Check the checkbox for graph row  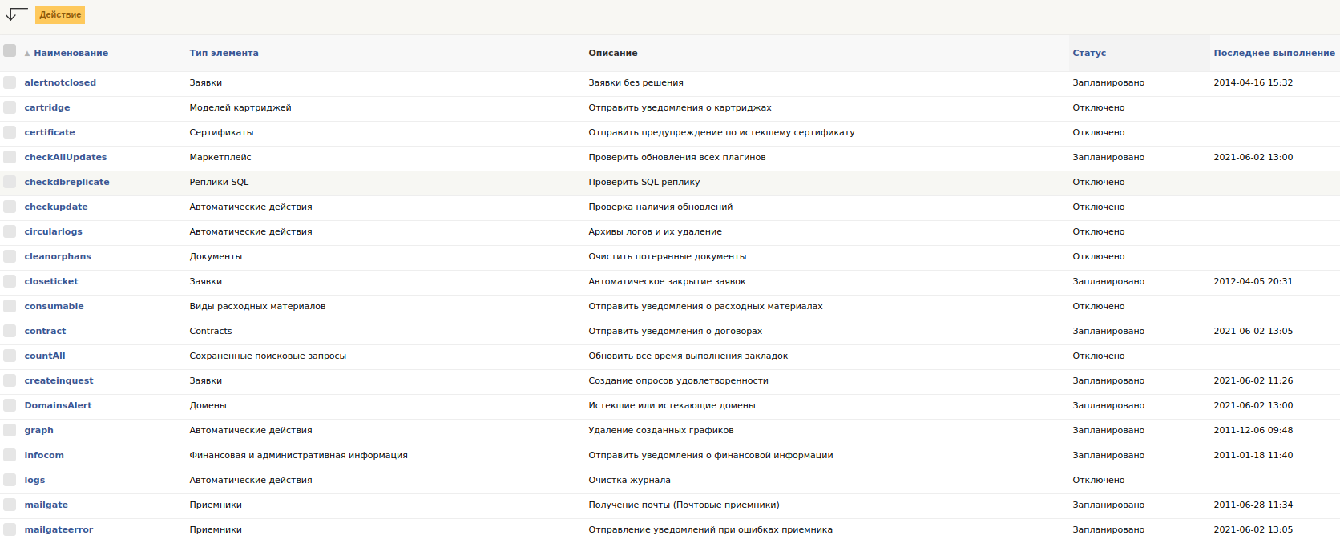pyautogui.click(x=10, y=430)
